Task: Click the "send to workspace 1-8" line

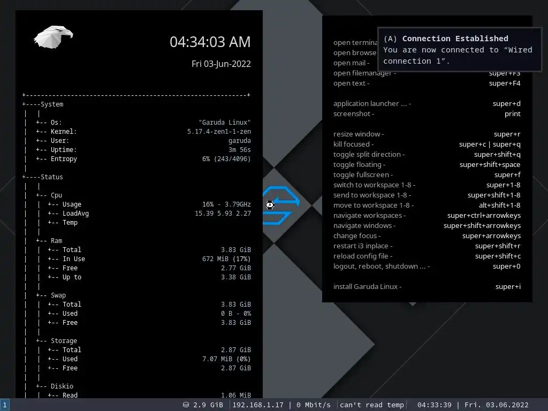Action: point(372,195)
